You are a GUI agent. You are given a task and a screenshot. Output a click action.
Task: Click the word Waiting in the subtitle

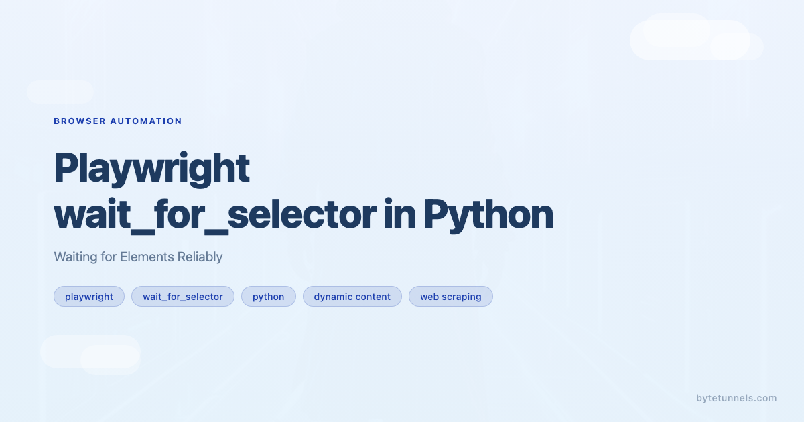75,257
